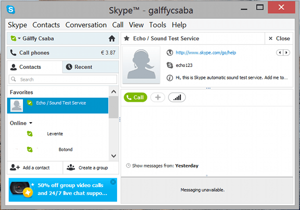Click the call quality signal bars button

[177, 97]
